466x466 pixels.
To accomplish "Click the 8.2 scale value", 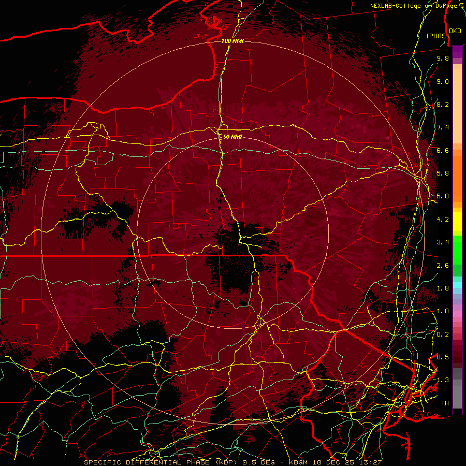I will (443, 104).
